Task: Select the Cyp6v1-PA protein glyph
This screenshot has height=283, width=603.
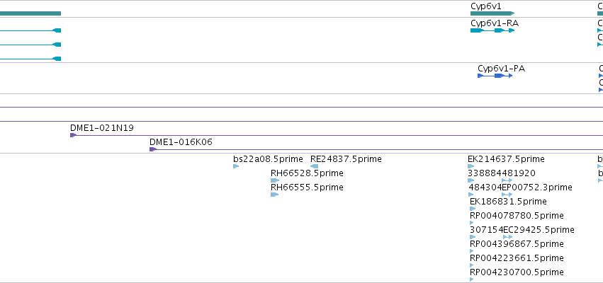Action: point(495,76)
